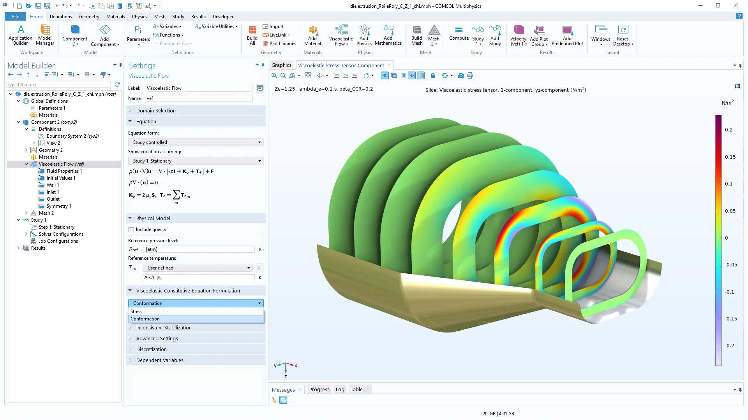Click the Build All geometry icon
Screen dimensions: 748x420
click(x=252, y=35)
